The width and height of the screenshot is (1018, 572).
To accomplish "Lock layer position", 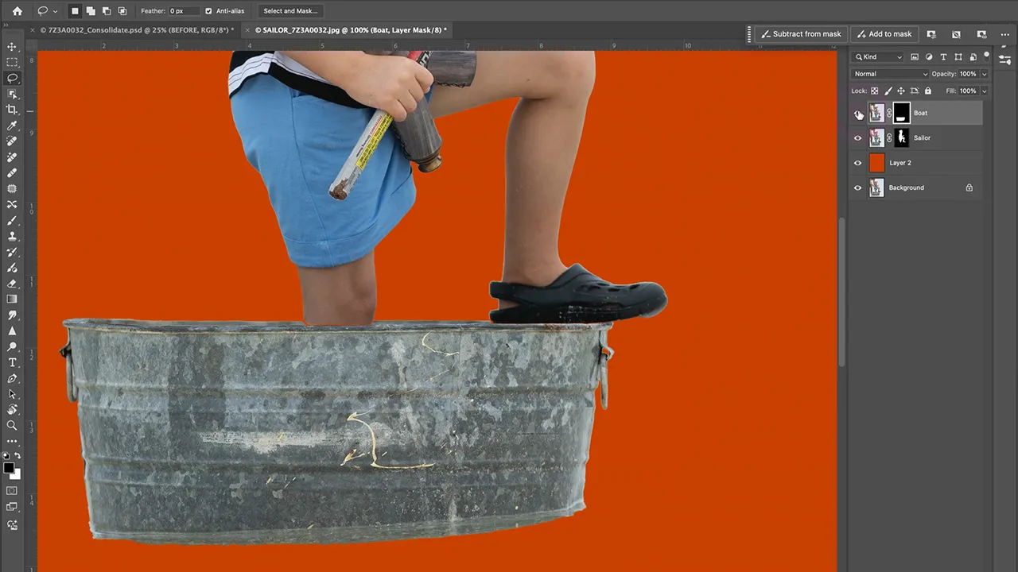I will tap(901, 91).
